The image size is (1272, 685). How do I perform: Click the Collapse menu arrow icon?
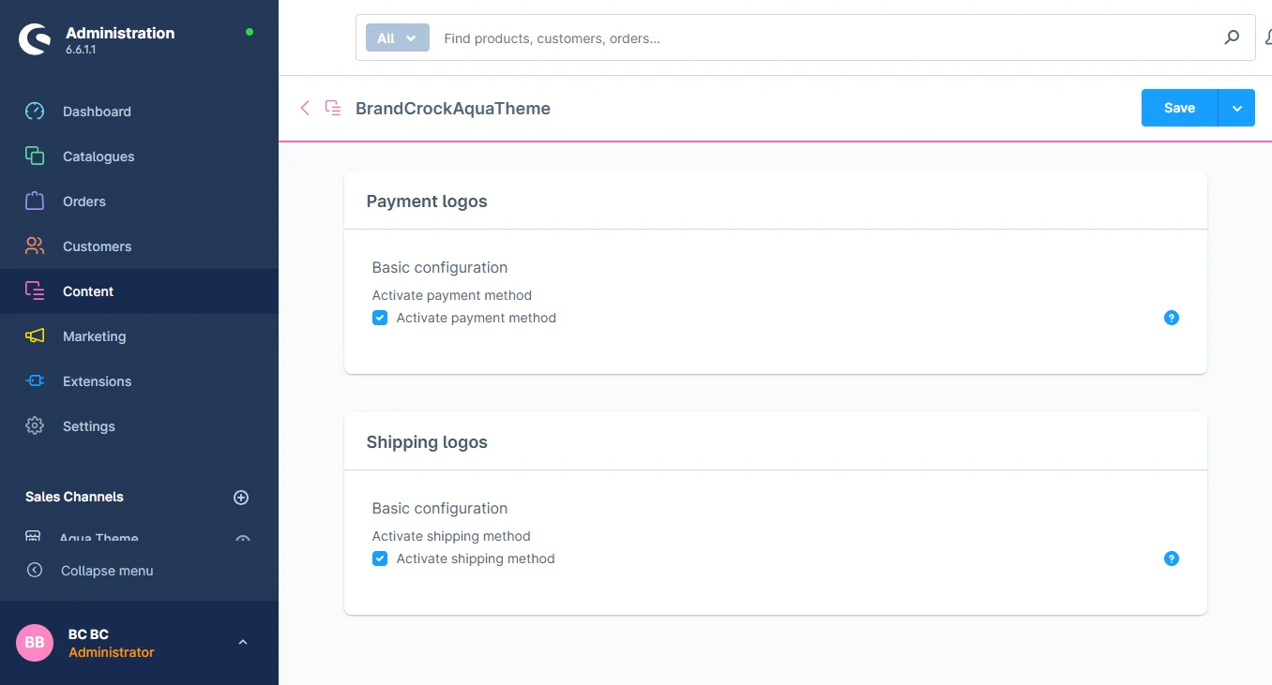click(35, 571)
